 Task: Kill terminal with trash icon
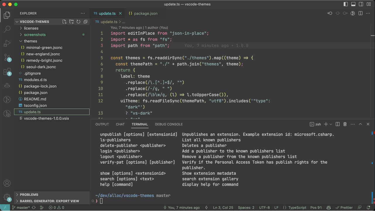click(x=345, y=124)
